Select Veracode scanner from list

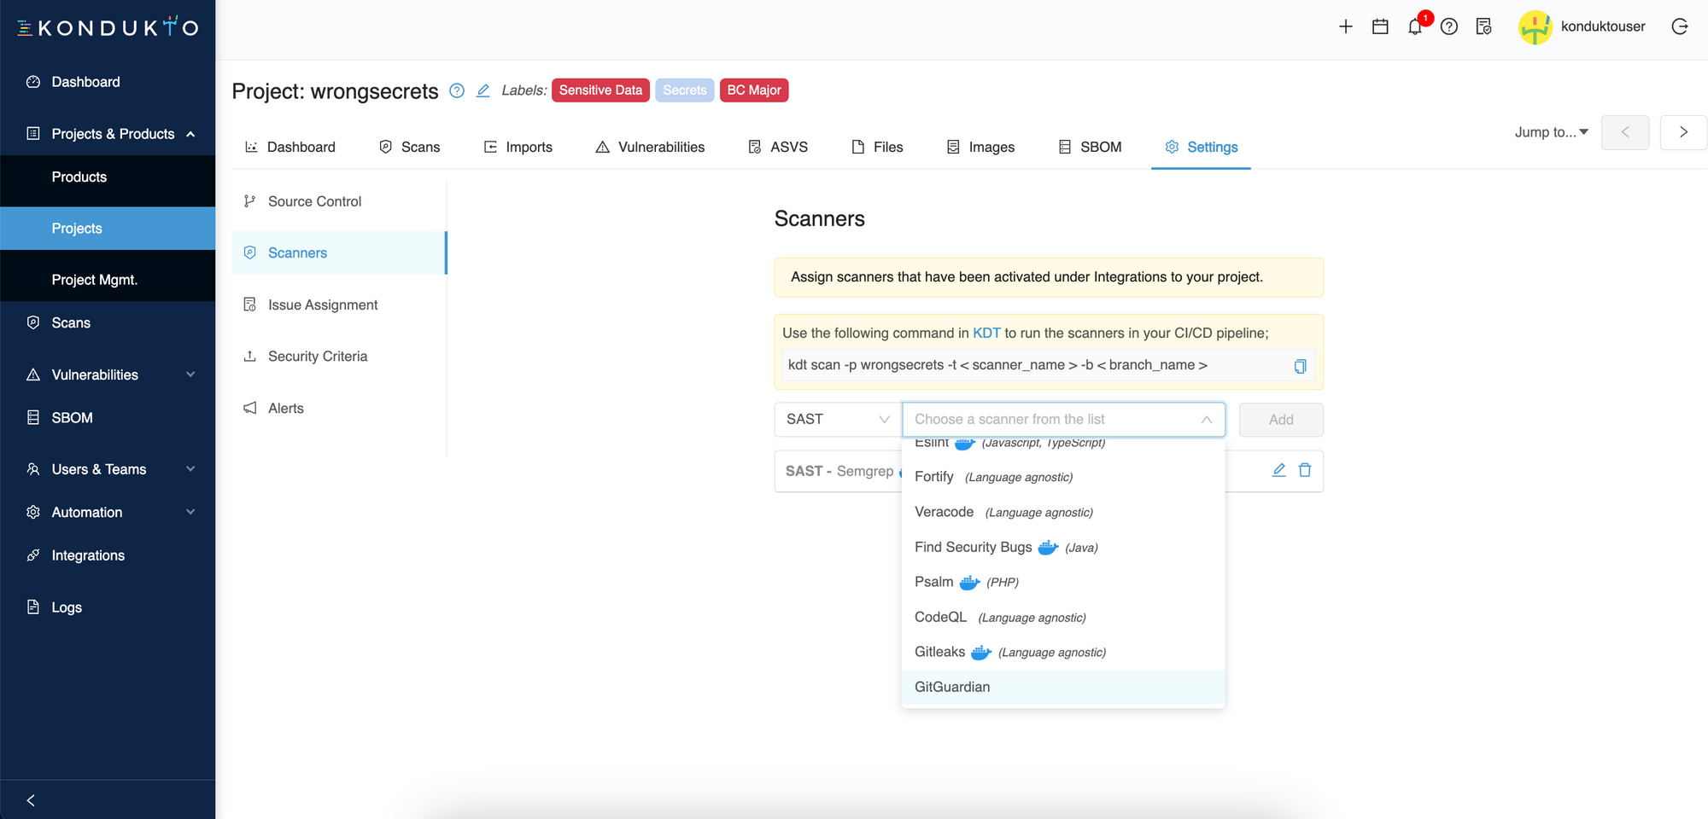tap(1063, 512)
